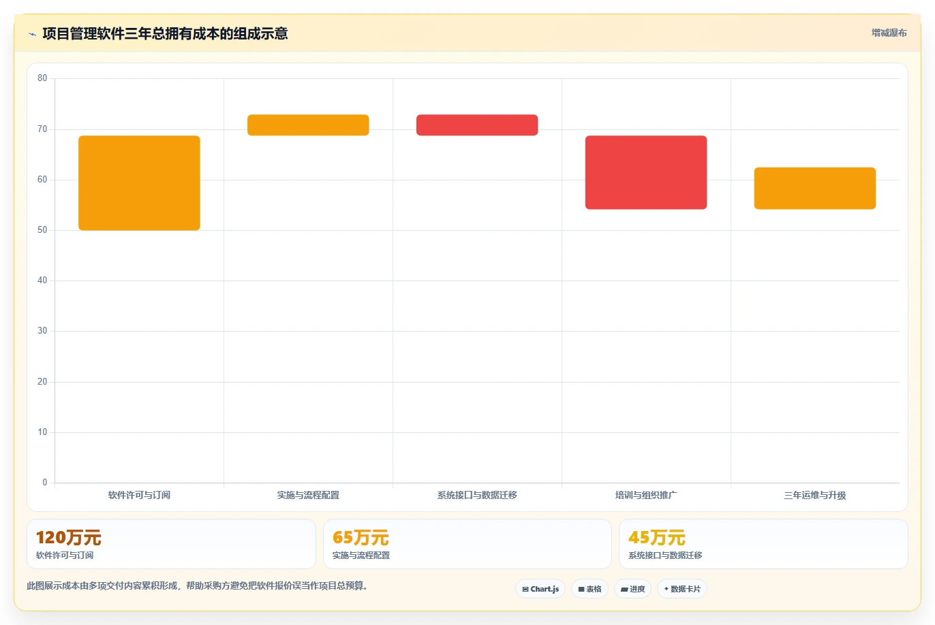The width and height of the screenshot is (935, 625).
Task: Click x-axis label 系统接口与数据迁移
Action: tap(477, 495)
